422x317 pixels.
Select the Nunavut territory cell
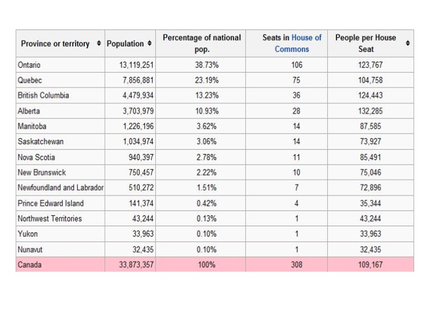tap(30, 249)
